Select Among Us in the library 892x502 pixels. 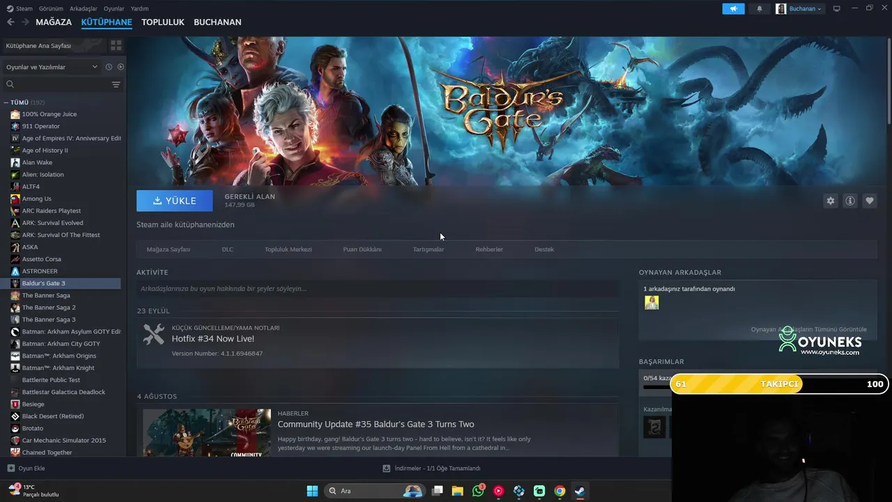click(36, 199)
